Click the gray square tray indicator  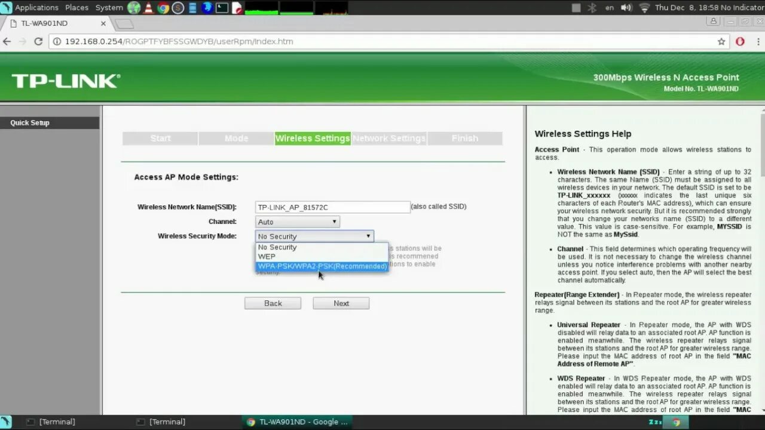pos(576,8)
